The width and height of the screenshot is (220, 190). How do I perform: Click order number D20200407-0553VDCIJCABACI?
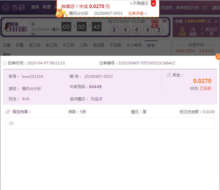[147, 63]
